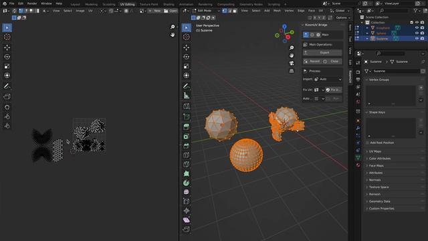The image size is (428, 241).
Task: Open the Render menu
Action: (x=32, y=3)
